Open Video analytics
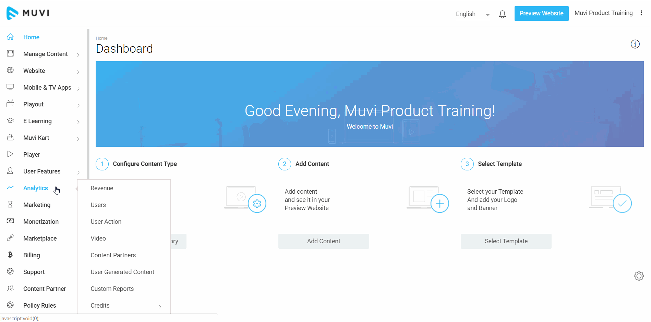 (98, 239)
